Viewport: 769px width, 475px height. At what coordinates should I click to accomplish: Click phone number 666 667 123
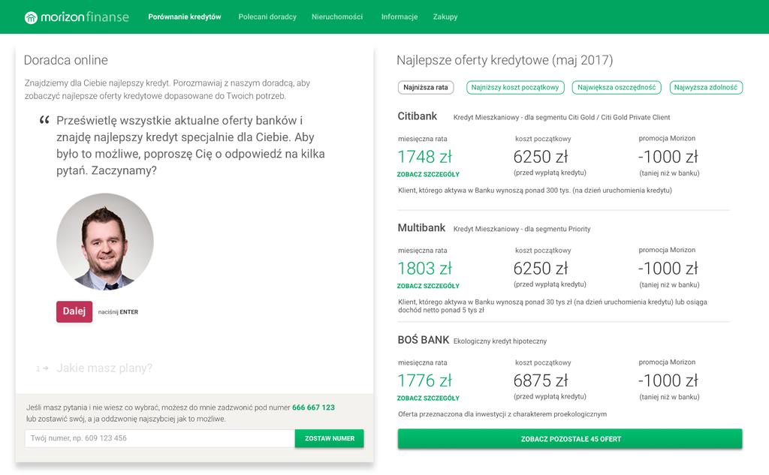pyautogui.click(x=313, y=407)
